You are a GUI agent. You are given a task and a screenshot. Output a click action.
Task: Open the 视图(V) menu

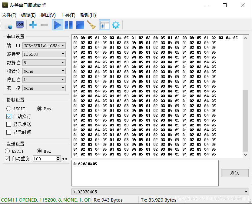(48, 15)
